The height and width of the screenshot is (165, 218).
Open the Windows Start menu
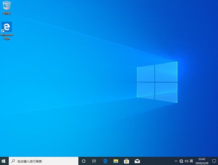3,161
